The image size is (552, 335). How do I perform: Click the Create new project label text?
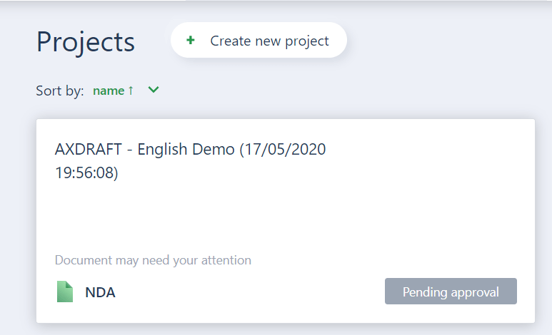269,41
